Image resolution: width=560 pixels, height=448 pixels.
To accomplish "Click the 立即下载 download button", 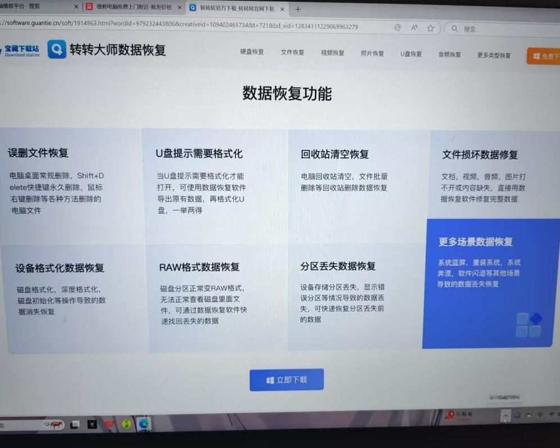I will pos(287,380).
